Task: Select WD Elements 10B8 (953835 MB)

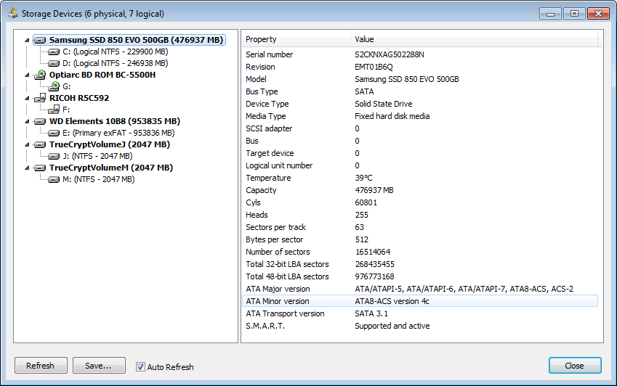Action: coord(115,121)
